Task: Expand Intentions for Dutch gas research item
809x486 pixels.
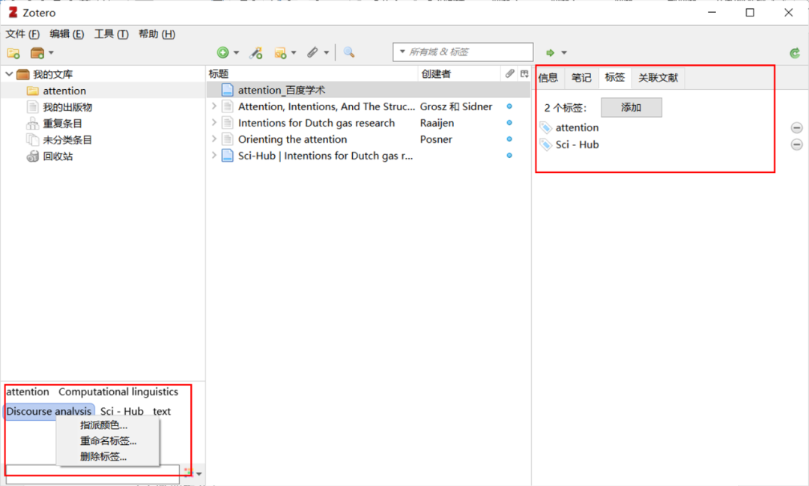Action: (214, 123)
